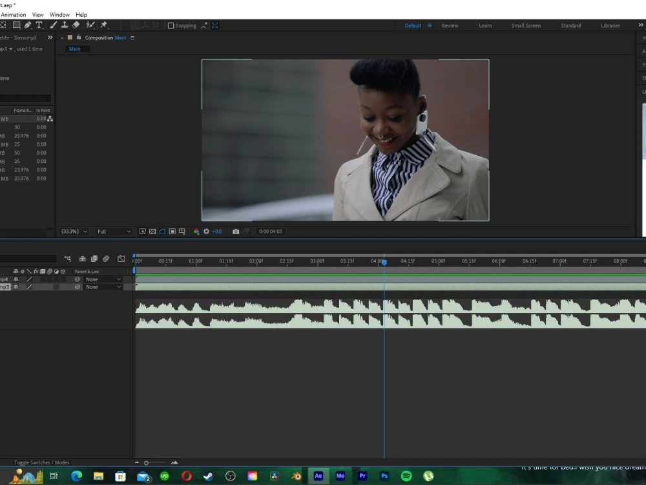Screen dimensions: 646x485
Task: Take a snapshot of the viewer
Action: [x=236, y=232]
